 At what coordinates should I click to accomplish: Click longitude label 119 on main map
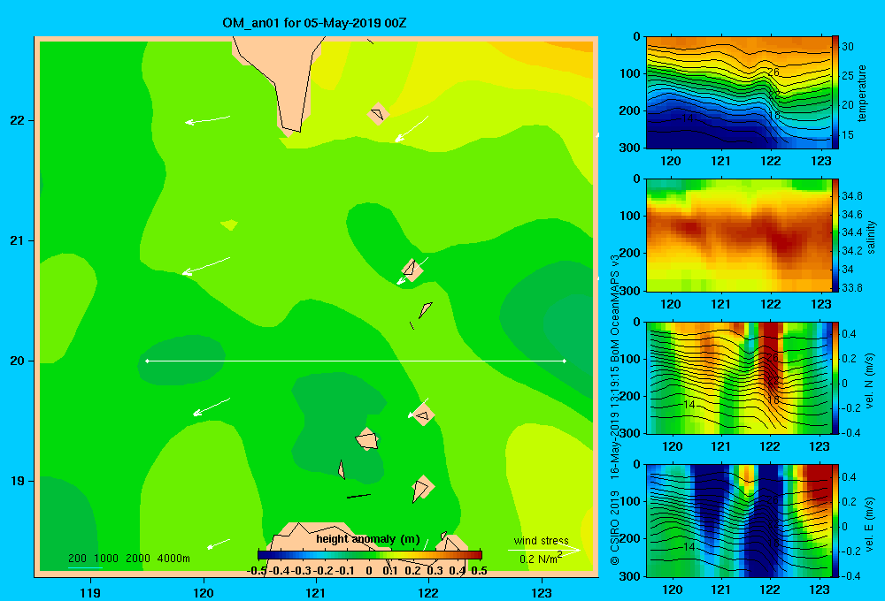[x=90, y=592]
